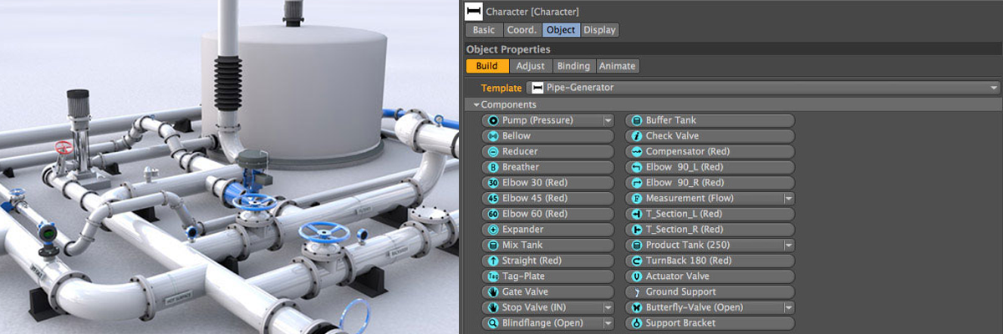This screenshot has height=334, width=1003.
Task: Click the Check Valve icon
Action: click(637, 136)
